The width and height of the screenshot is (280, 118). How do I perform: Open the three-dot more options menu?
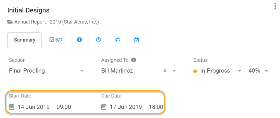pyautogui.click(x=275, y=6)
